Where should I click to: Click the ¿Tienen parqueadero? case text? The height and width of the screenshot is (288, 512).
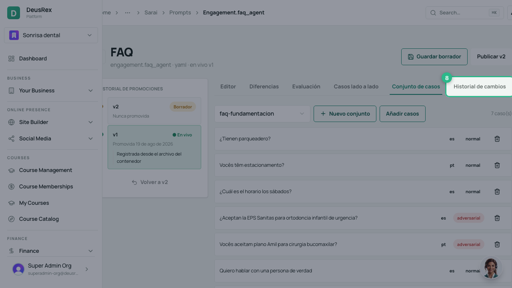pos(245,139)
